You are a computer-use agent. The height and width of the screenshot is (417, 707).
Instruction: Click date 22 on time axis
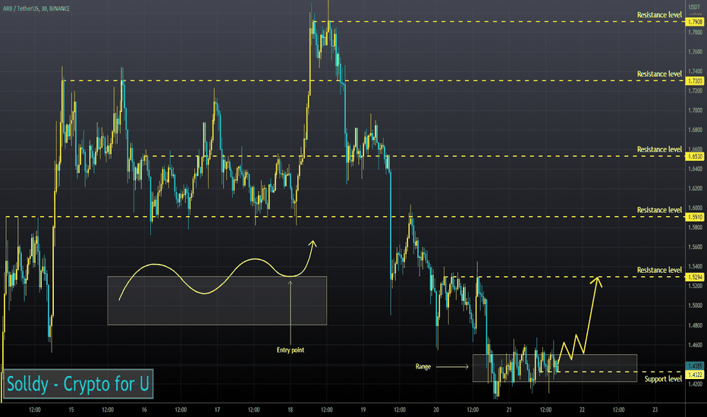point(582,409)
